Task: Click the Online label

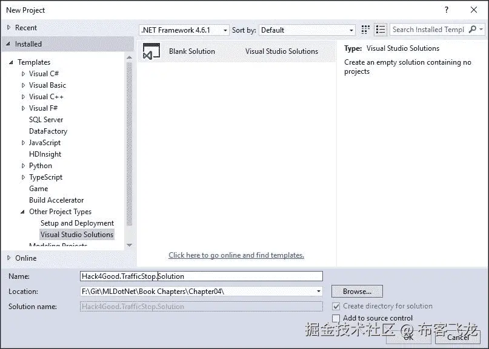Action: pos(26,258)
